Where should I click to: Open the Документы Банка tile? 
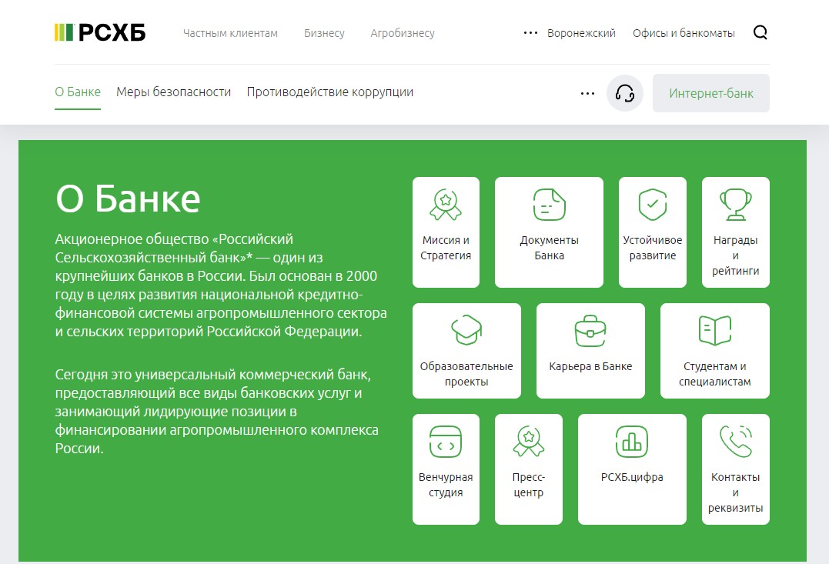click(549, 232)
